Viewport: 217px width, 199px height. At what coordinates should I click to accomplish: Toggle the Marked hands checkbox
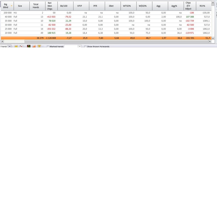(48, 46)
